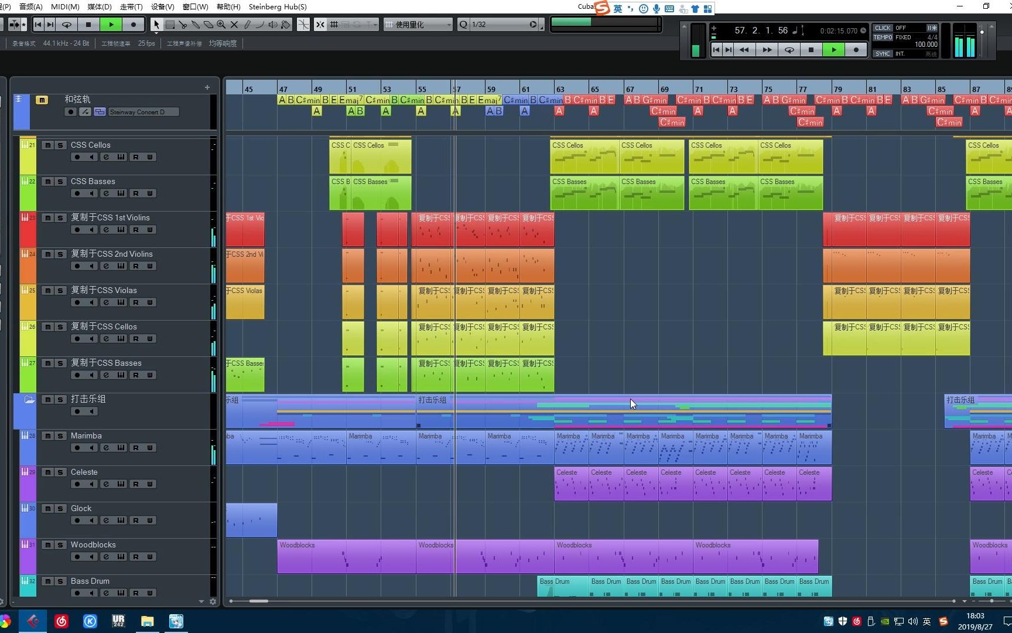Click Add Track plus icon
The image size is (1012, 633).
click(x=207, y=87)
